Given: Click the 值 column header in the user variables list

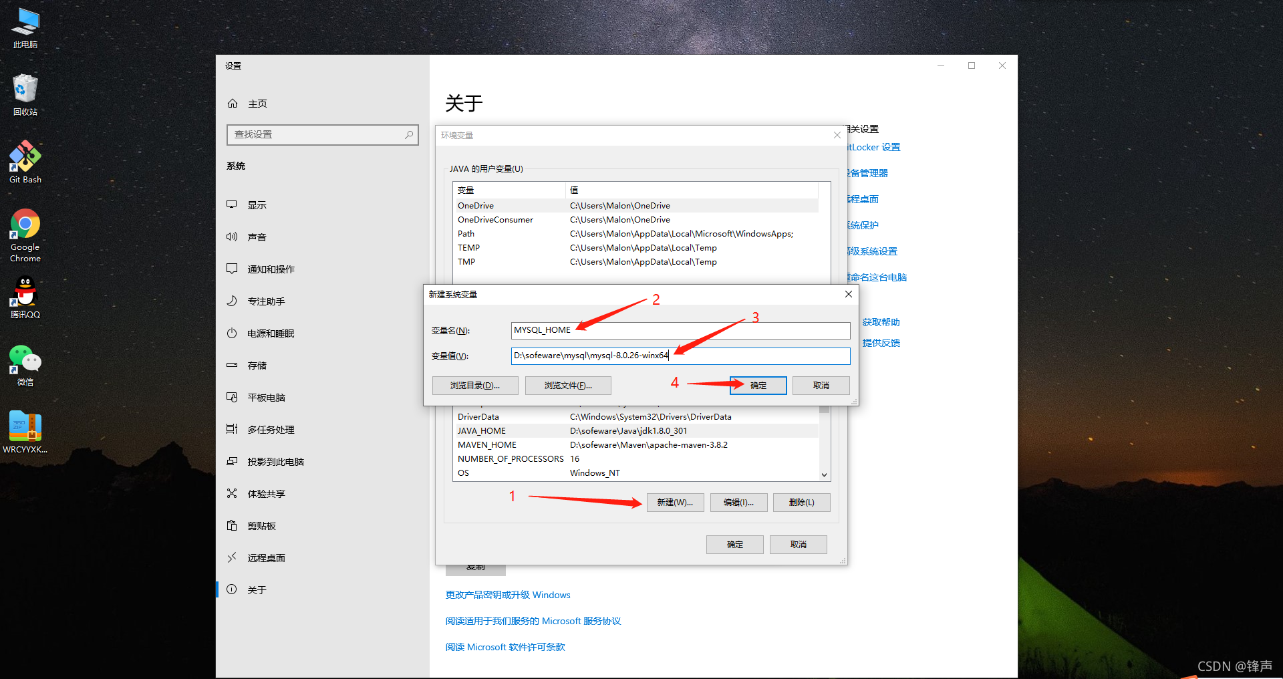Looking at the screenshot, I should click(692, 190).
